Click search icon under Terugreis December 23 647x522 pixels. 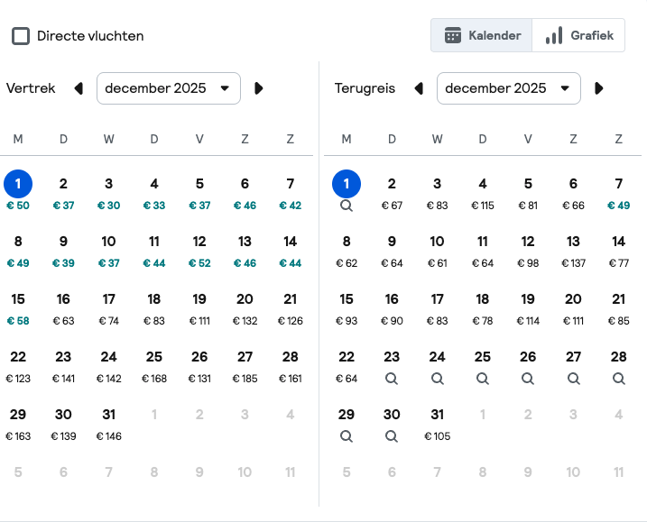coord(392,379)
